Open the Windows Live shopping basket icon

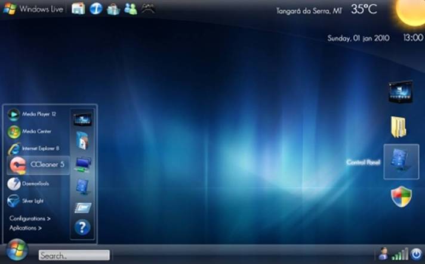point(113,9)
